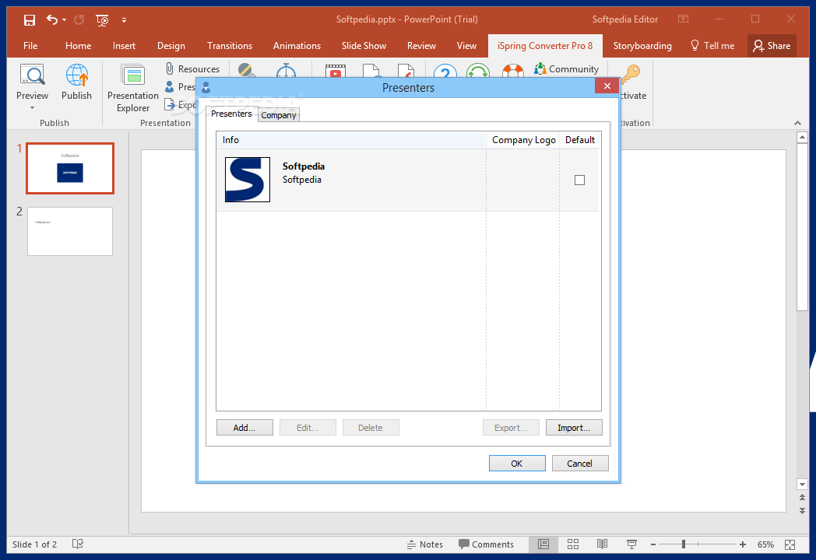The width and height of the screenshot is (816, 560).
Task: Toggle the Comments pane
Action: tap(486, 544)
